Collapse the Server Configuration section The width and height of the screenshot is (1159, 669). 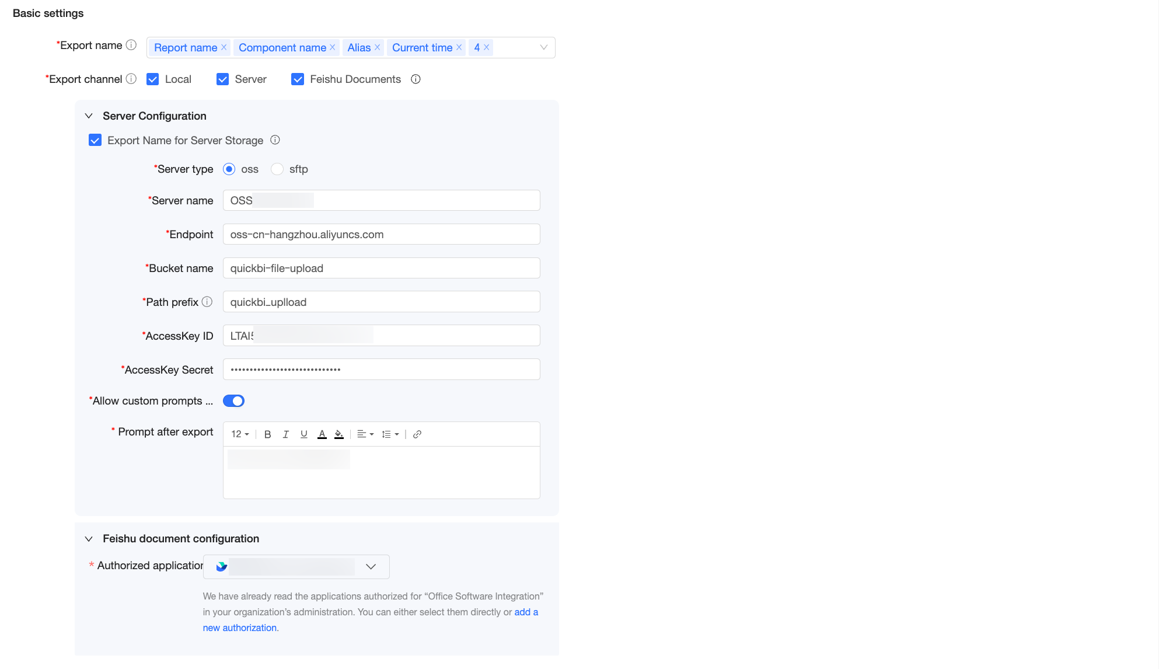(x=89, y=116)
